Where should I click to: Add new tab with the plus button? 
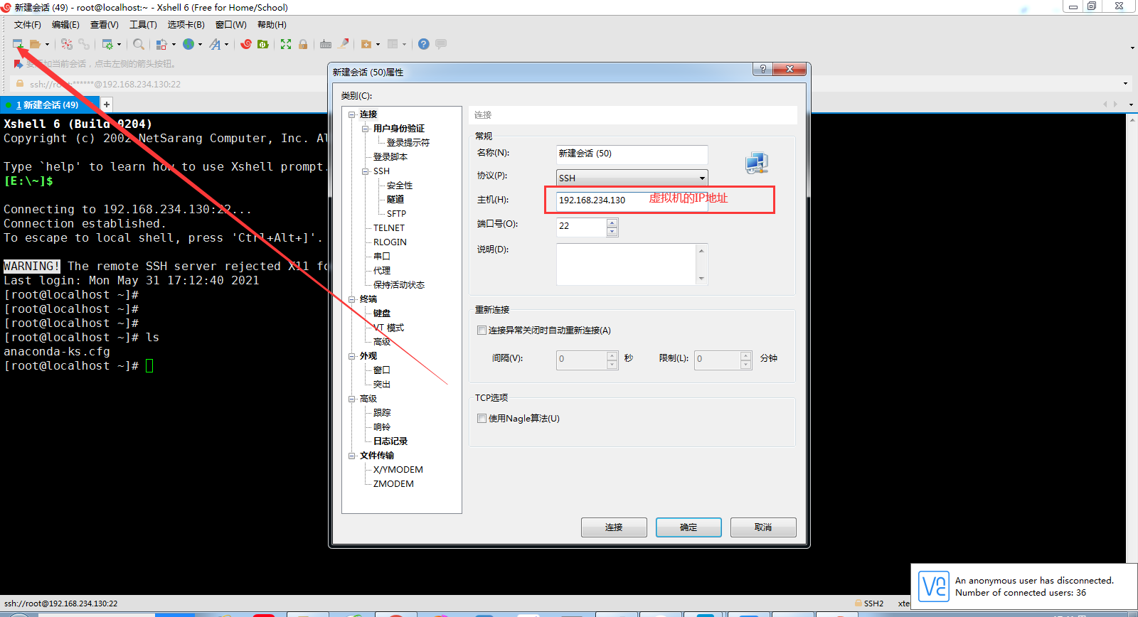pyautogui.click(x=107, y=104)
